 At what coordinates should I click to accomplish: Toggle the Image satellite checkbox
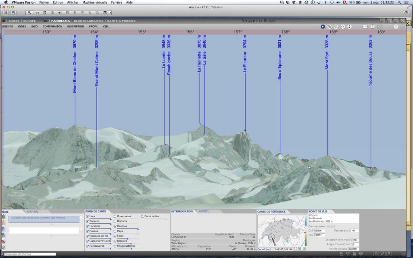[x=115, y=246]
